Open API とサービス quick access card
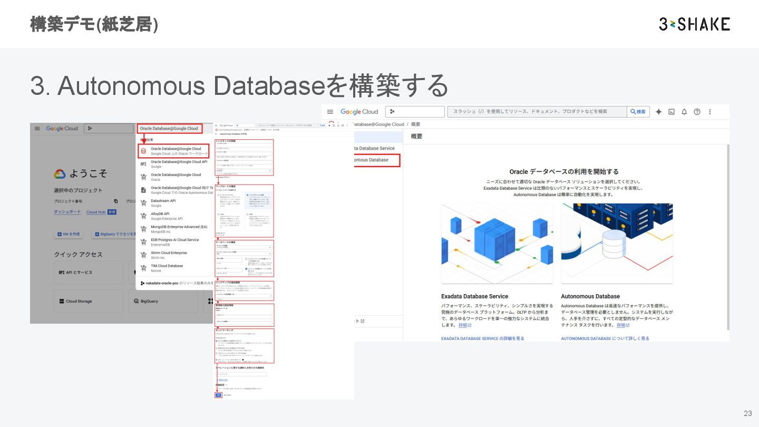The width and height of the screenshot is (759, 427). coord(89,273)
